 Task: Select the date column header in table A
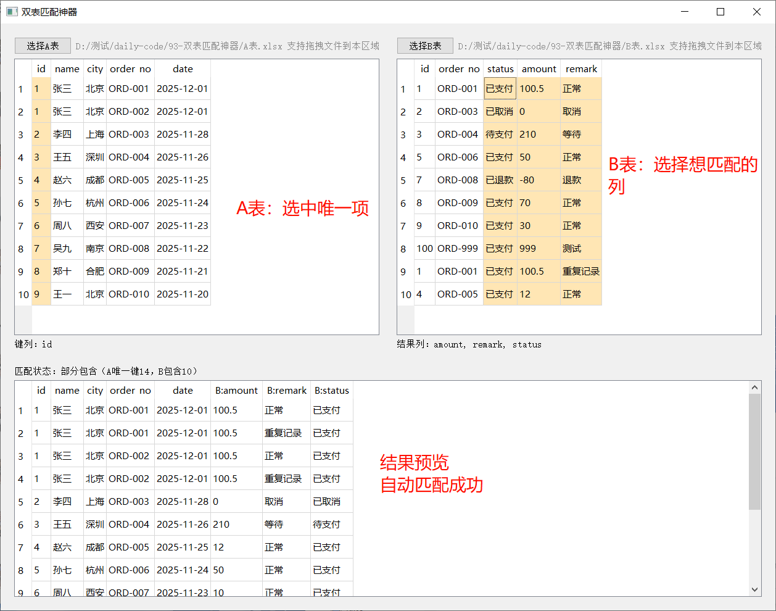(x=183, y=69)
